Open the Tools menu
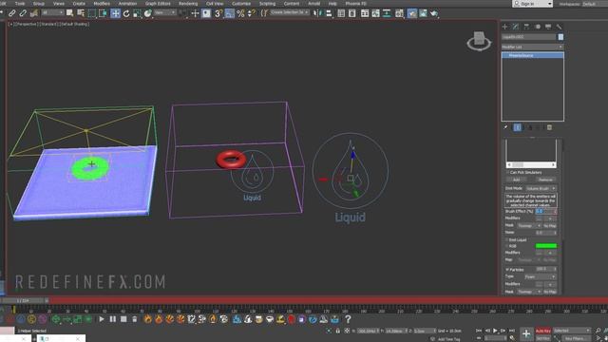608x342 pixels. pyautogui.click(x=20, y=4)
